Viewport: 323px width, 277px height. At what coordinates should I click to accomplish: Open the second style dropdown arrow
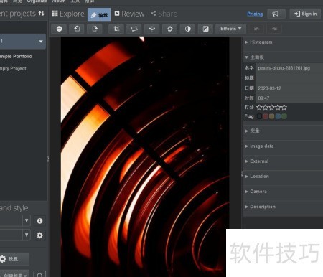click(x=27, y=235)
